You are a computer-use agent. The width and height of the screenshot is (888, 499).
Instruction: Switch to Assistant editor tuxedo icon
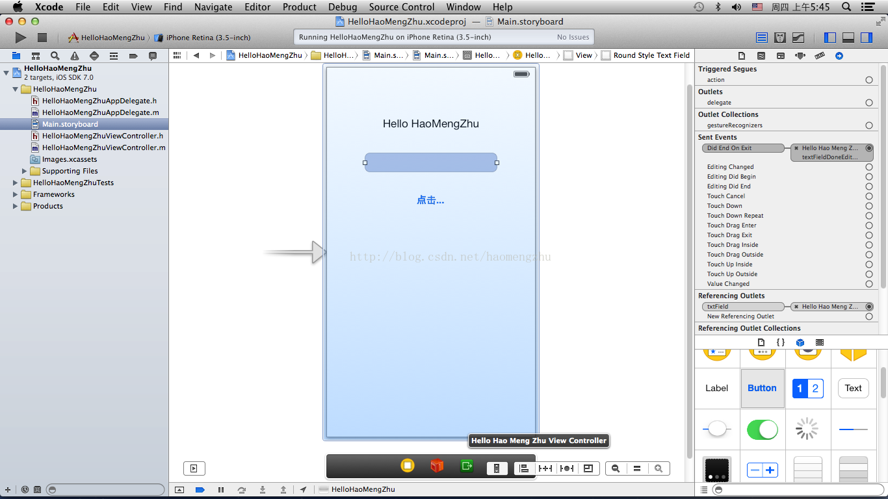780,38
